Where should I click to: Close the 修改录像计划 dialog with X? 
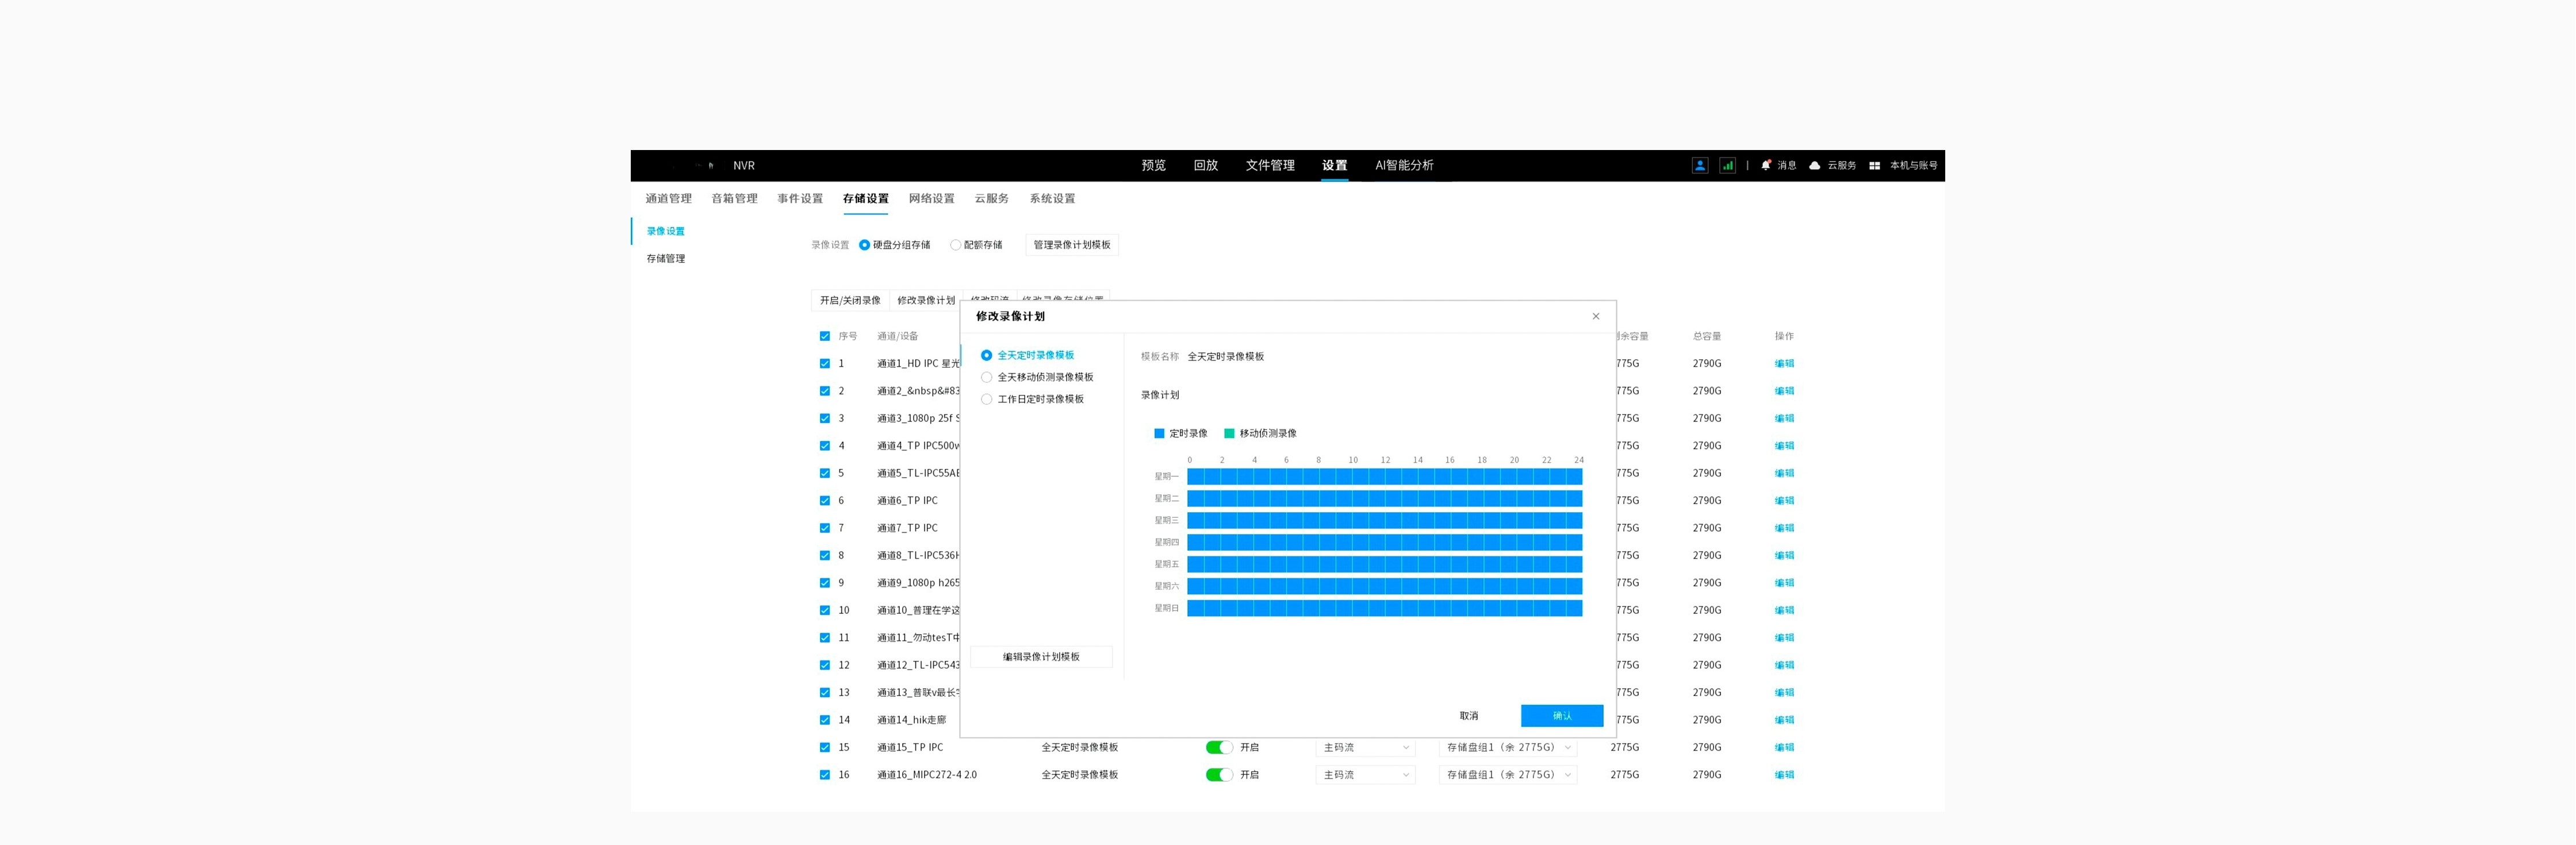(x=1595, y=316)
